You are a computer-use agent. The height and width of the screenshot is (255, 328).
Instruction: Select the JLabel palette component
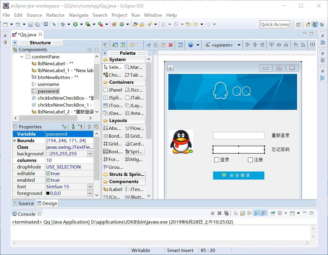tap(113, 189)
